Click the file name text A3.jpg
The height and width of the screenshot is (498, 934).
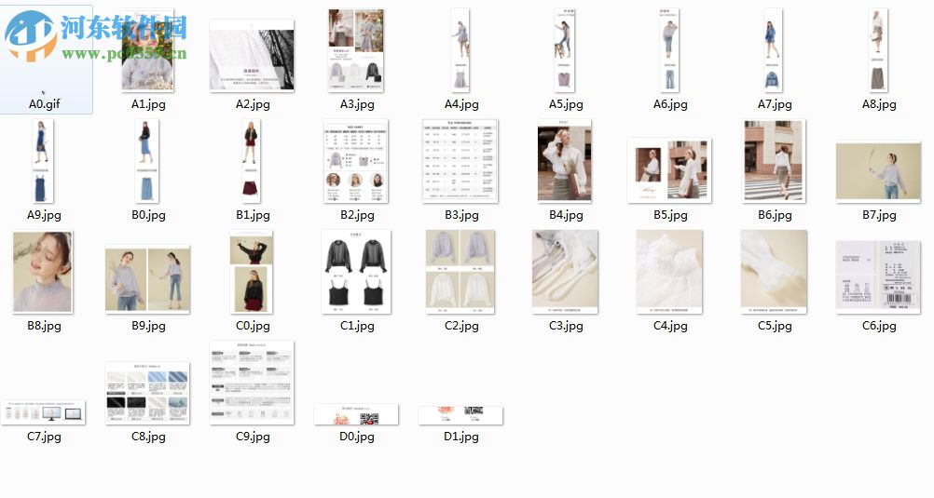click(x=357, y=104)
